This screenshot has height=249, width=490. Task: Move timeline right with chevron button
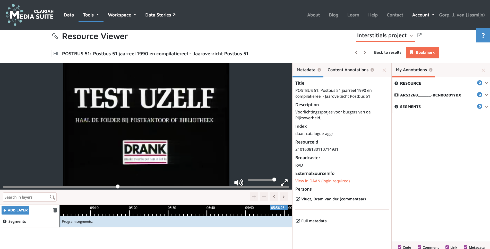pyautogui.click(x=283, y=197)
